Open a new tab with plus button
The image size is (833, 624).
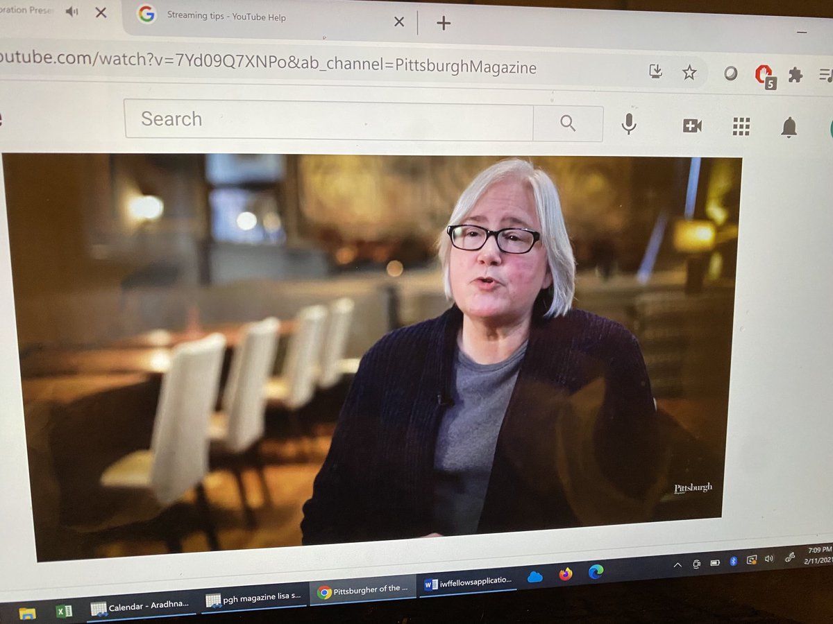point(444,23)
